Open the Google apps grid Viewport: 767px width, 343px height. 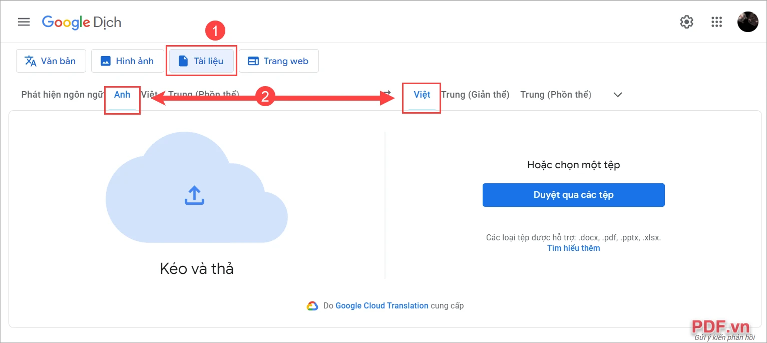pos(716,22)
